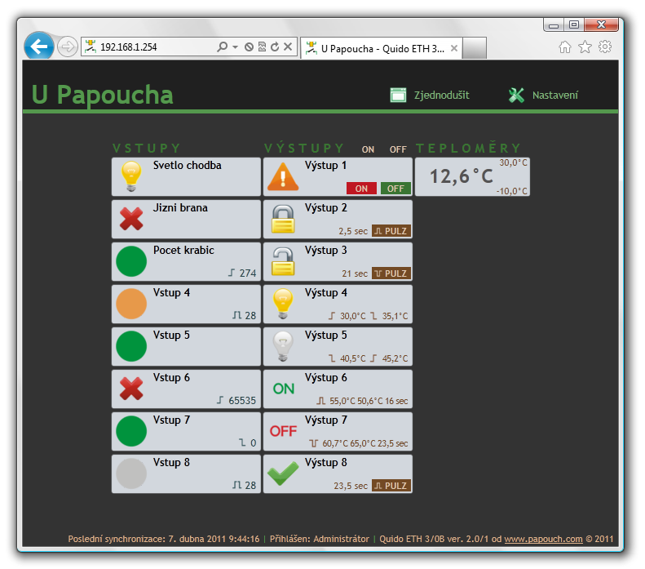The image size is (645, 569).
Task: Click the grey circle for Vstup 8
Action: (x=131, y=473)
